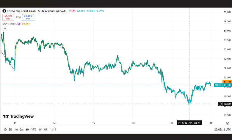The image size is (232, 140).
Task: Click the grey dash status indicator
Action: (70, 11)
